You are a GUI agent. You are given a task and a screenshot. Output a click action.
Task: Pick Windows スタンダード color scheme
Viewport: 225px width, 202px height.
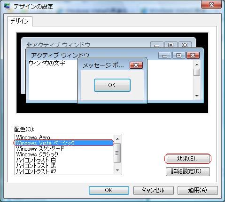click(x=64, y=148)
